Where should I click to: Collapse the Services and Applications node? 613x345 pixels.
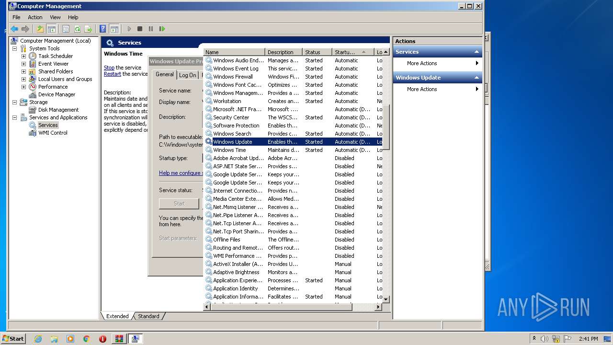14,117
